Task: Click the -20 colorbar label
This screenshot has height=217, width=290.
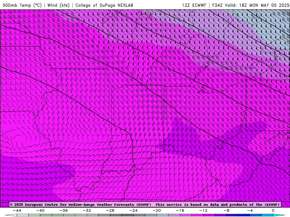Action: pyautogui.click(x=157, y=210)
